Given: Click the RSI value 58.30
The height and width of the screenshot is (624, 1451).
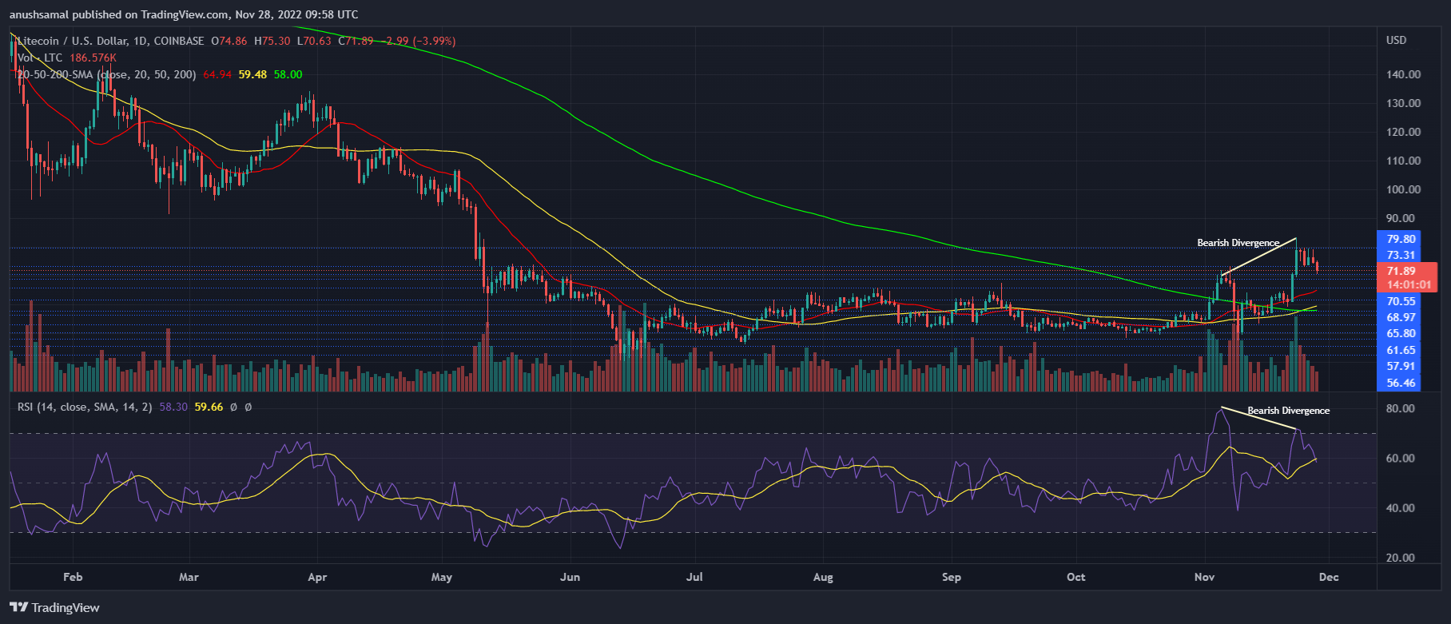Looking at the screenshot, I should 173,407.
